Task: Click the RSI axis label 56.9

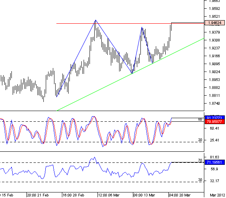Action: (214, 169)
